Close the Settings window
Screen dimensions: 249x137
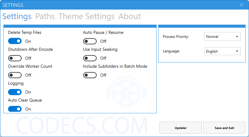tap(242, 5)
